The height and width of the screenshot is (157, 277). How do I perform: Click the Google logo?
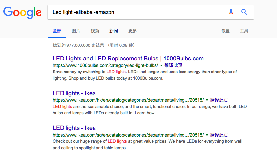22,12
